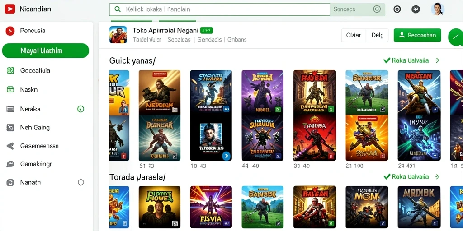
Task: Click the blue badge on SNEVIIR cover
Action: point(227,109)
